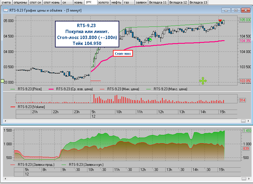The width and height of the screenshot is (253, 184).
Task: Click the 105 030 green price label
Action: tap(245, 20)
